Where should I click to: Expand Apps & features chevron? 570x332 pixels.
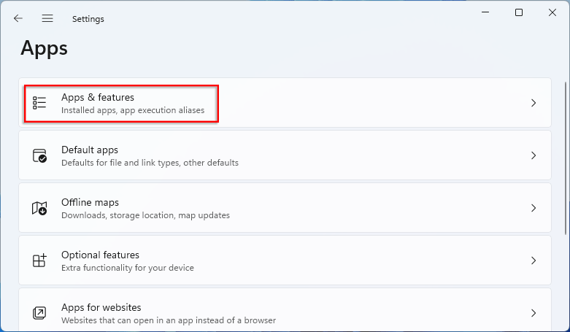click(534, 103)
